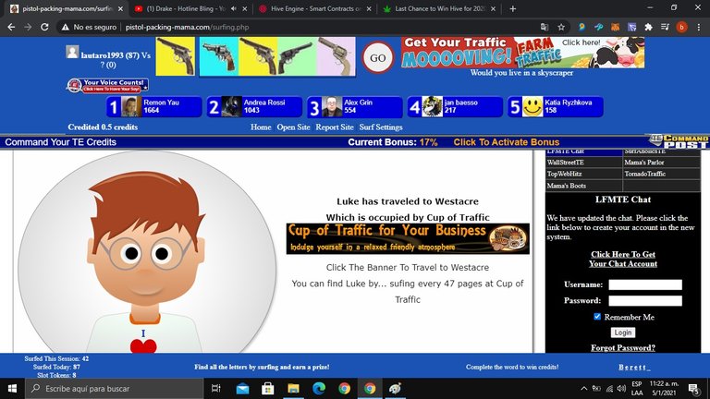This screenshot has height=399, width=710.
Task: Bookmark page with star icon
Action: point(561,27)
